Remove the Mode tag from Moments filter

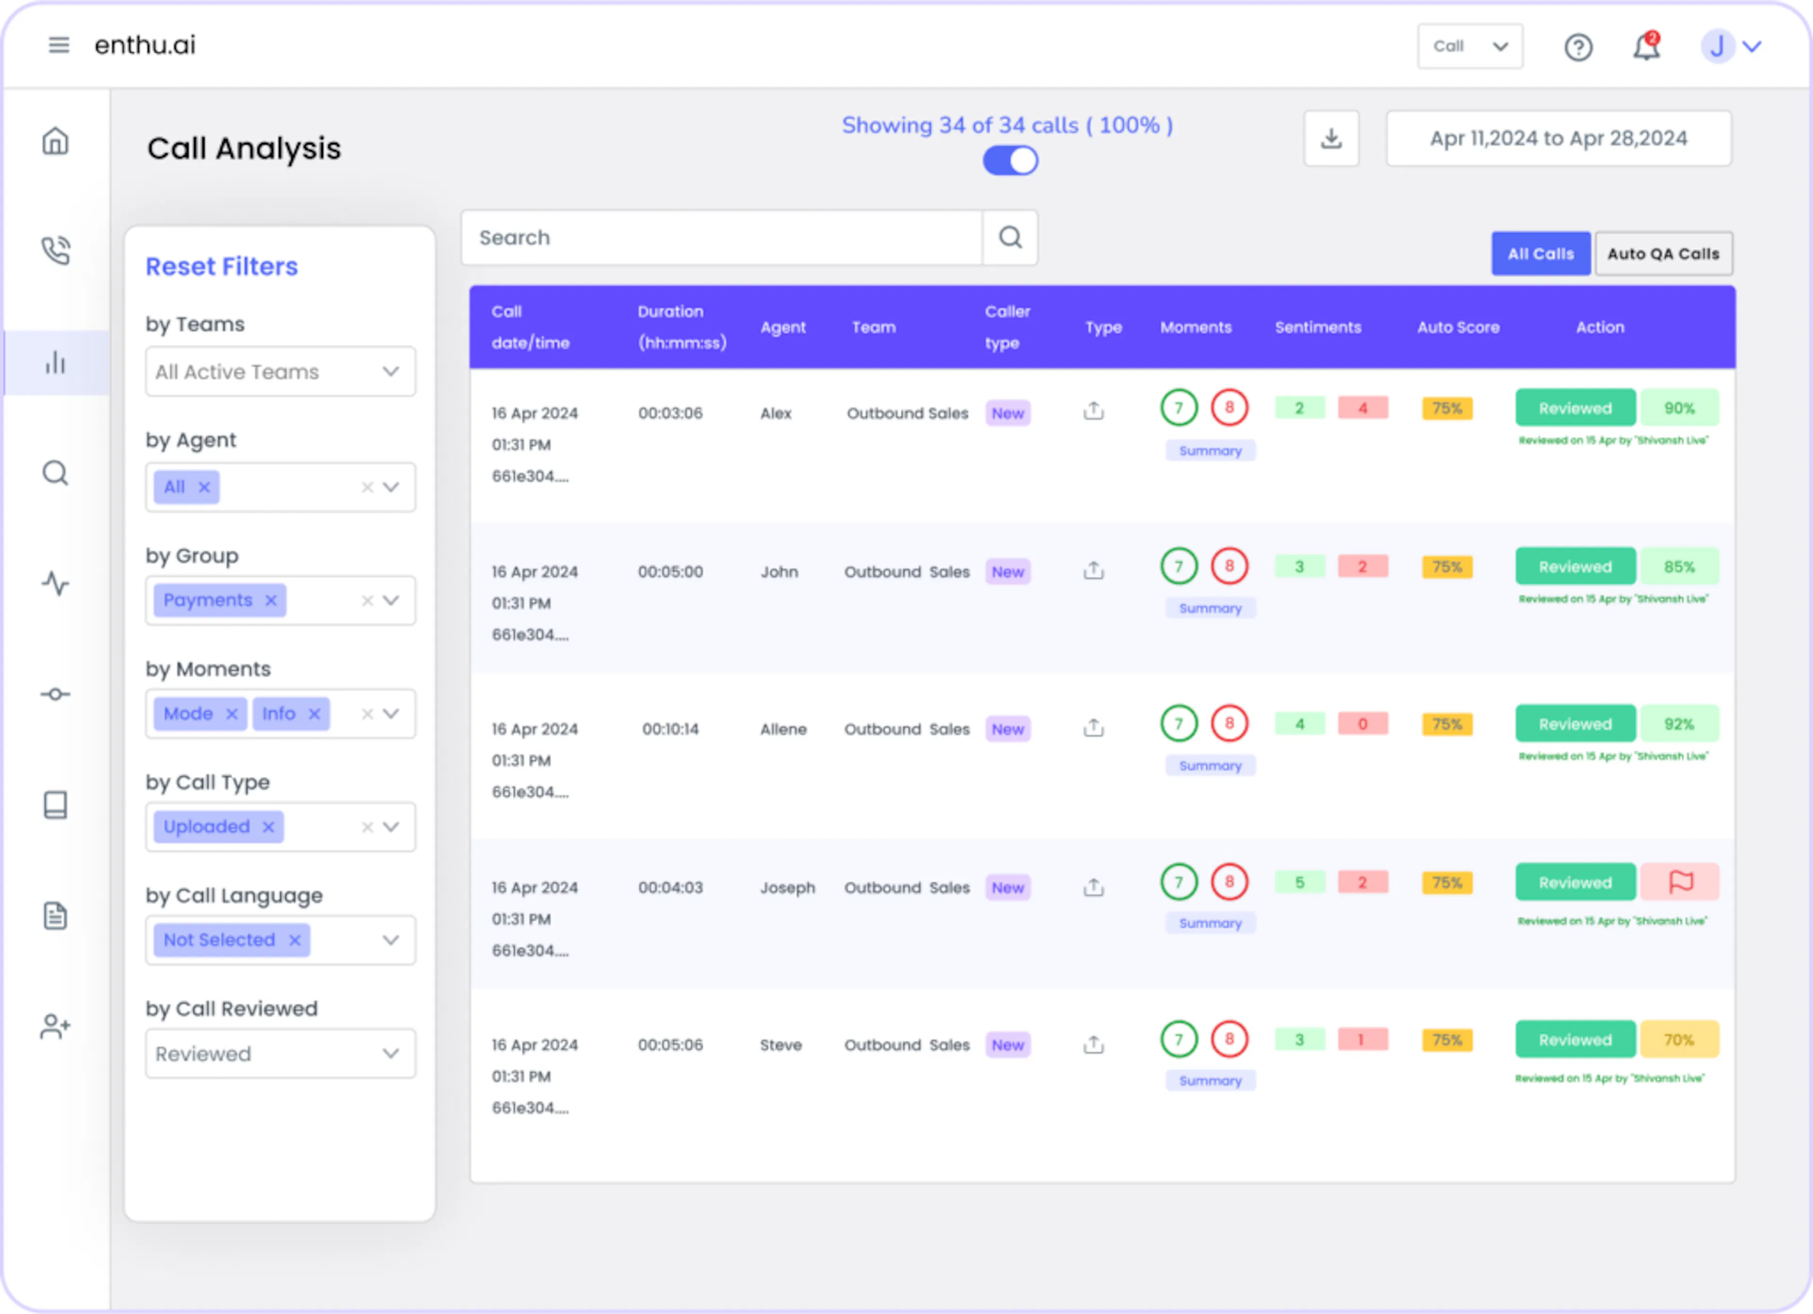point(232,714)
